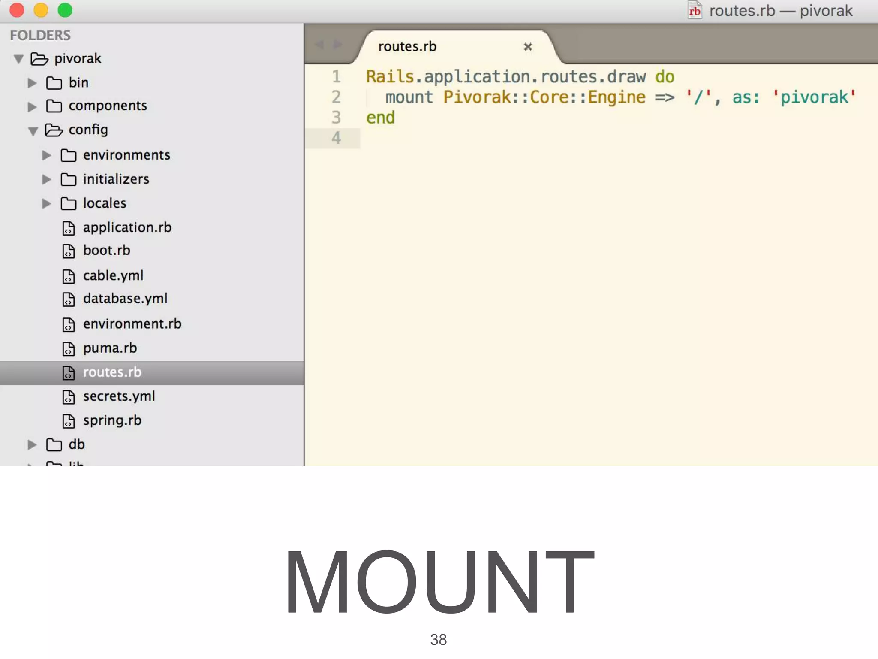Viewport: 878px width, 659px height.
Task: Click the locales folder icon
Action: (69, 203)
